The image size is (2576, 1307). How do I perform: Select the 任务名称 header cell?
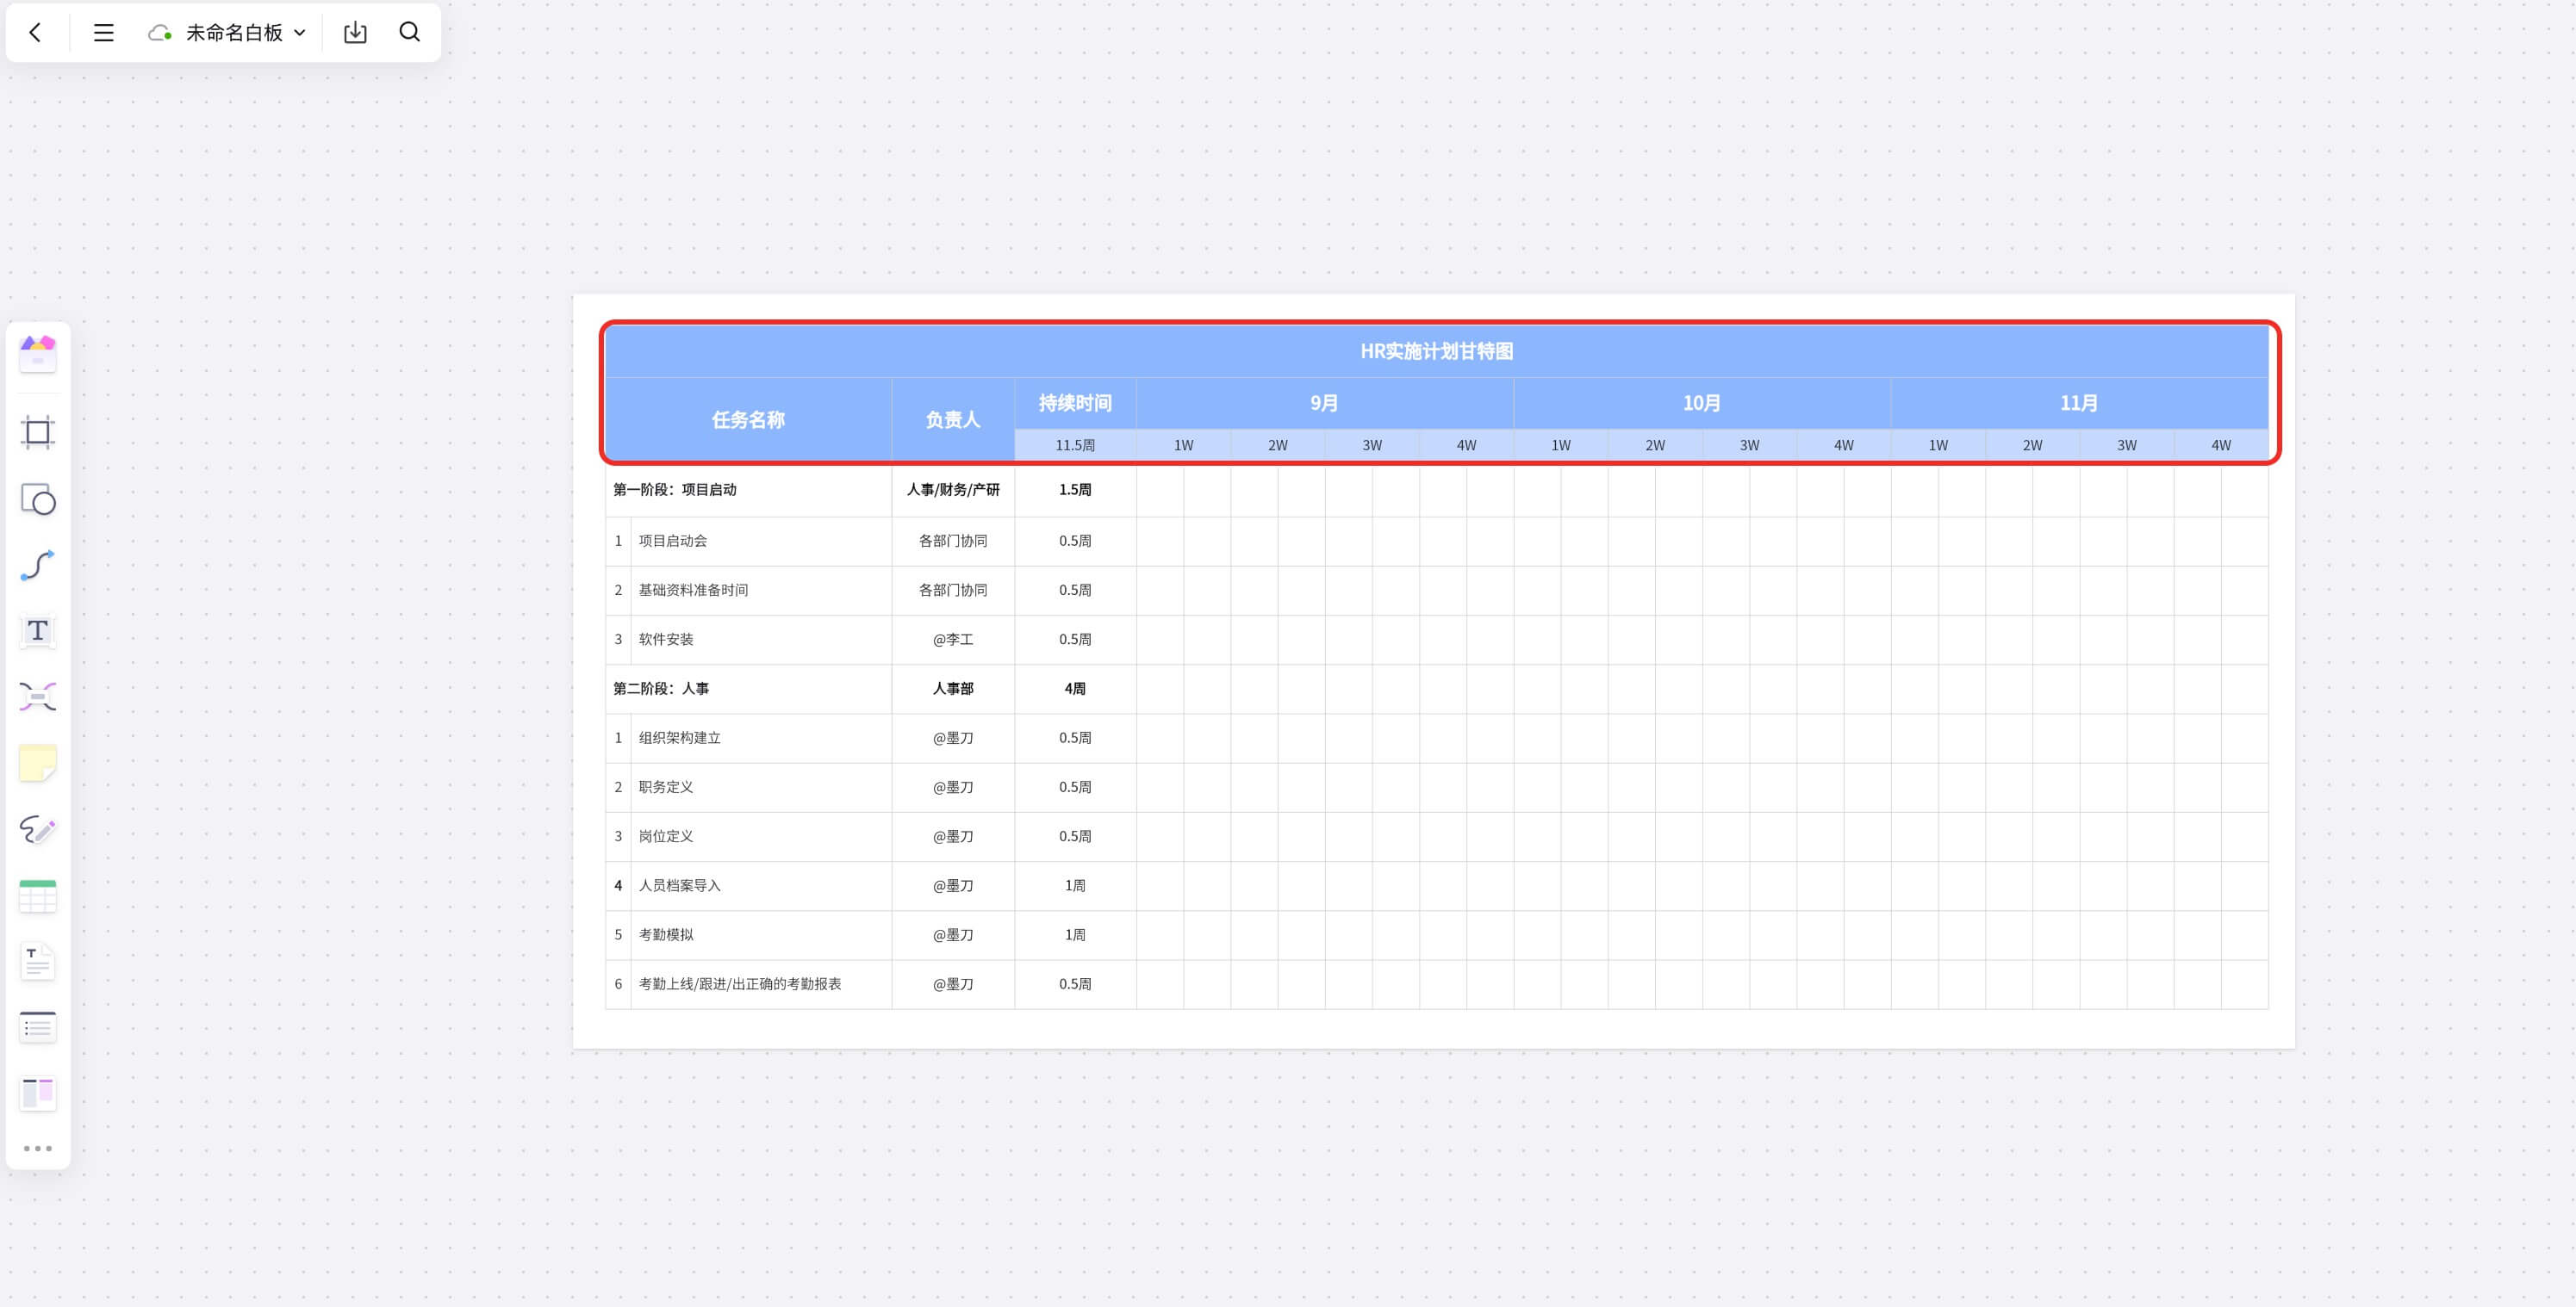click(749, 419)
